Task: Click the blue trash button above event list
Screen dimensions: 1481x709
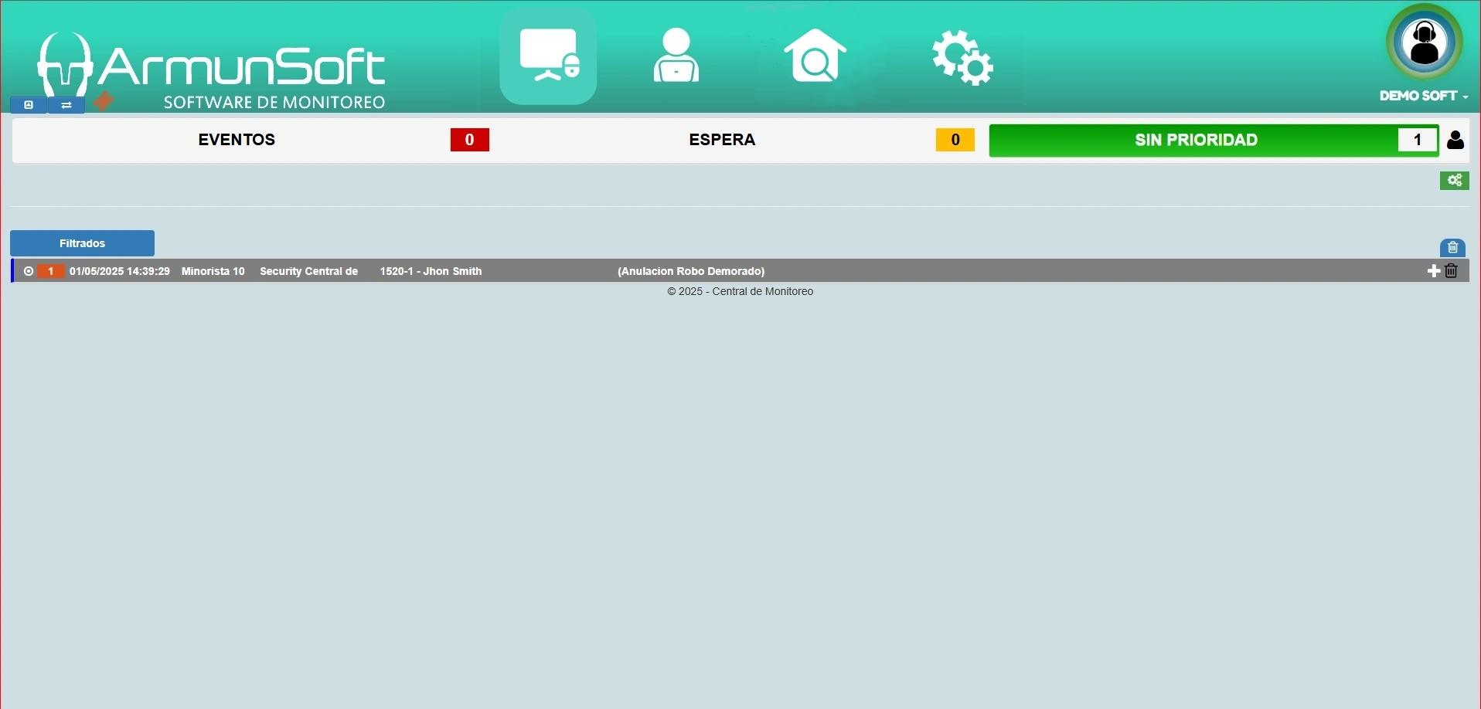Action: tap(1452, 248)
